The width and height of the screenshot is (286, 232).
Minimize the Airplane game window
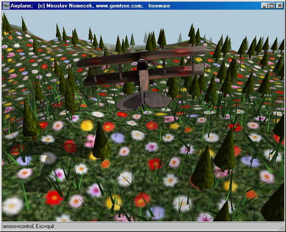pyautogui.click(x=265, y=6)
